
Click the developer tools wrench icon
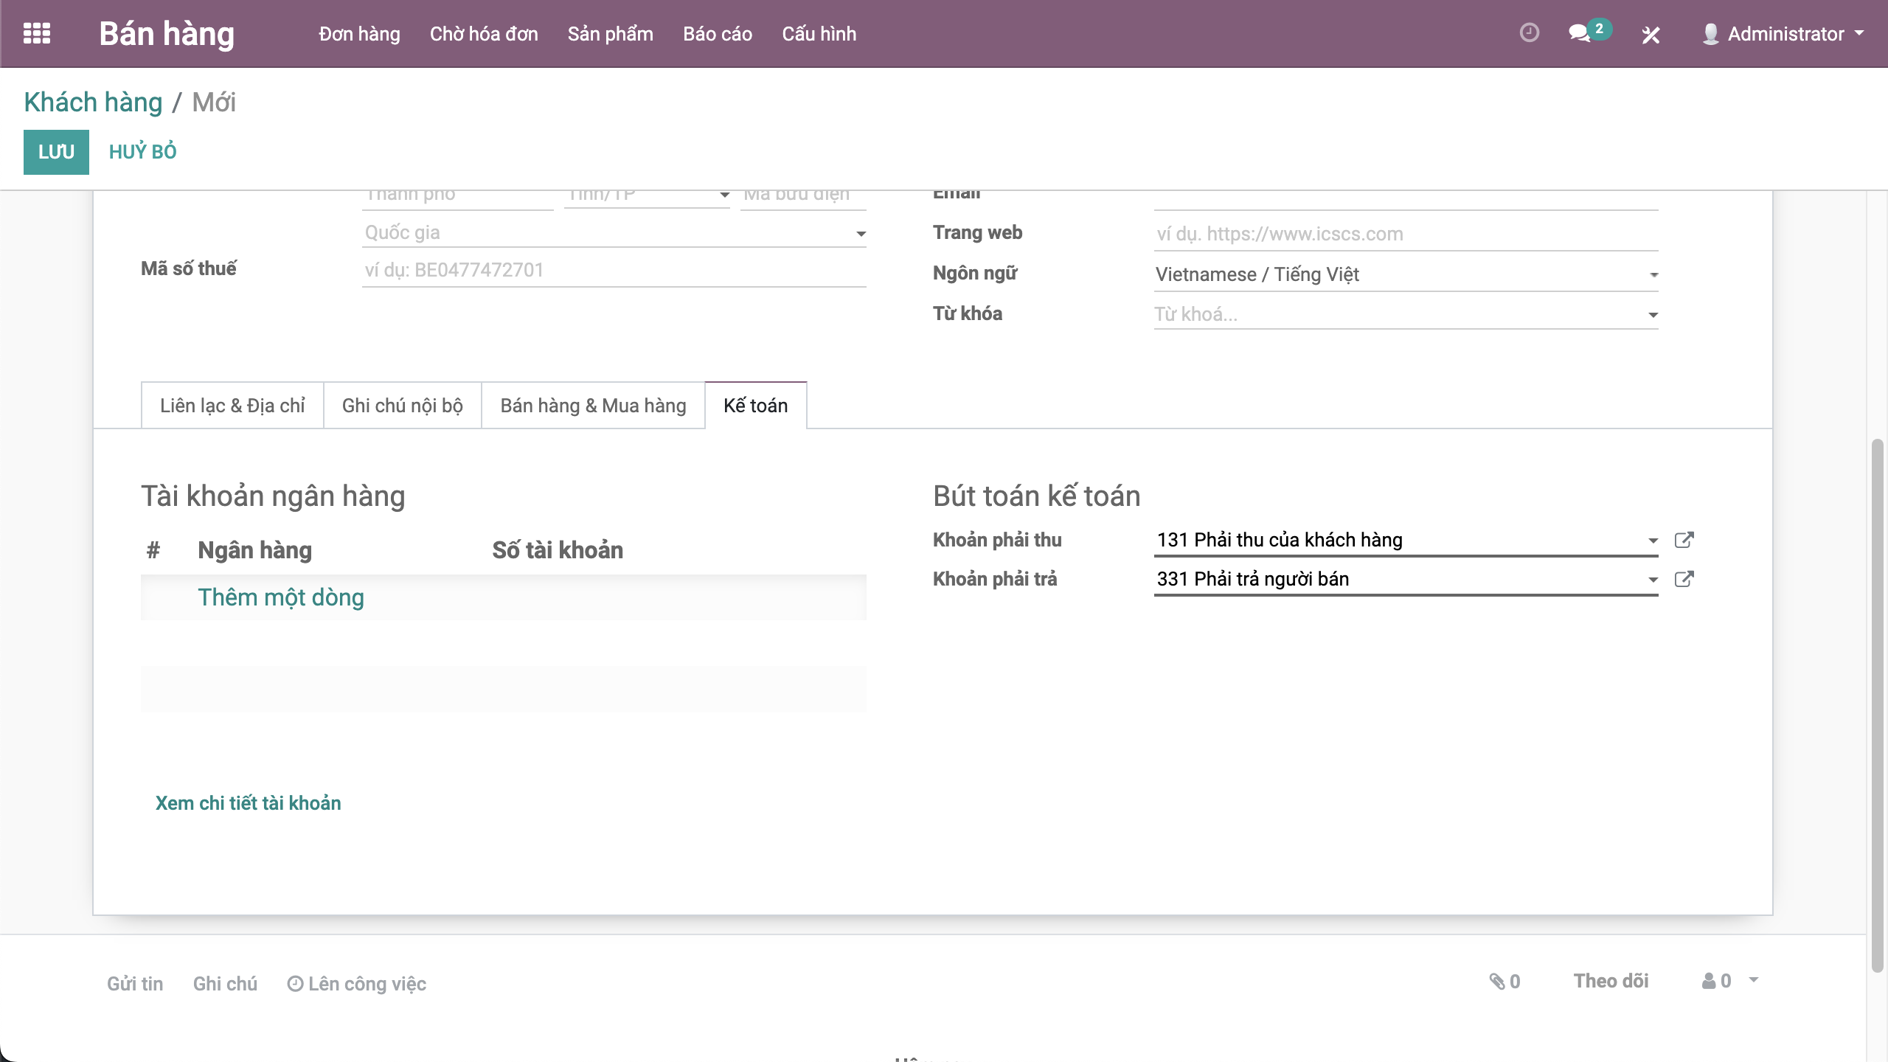pos(1651,35)
